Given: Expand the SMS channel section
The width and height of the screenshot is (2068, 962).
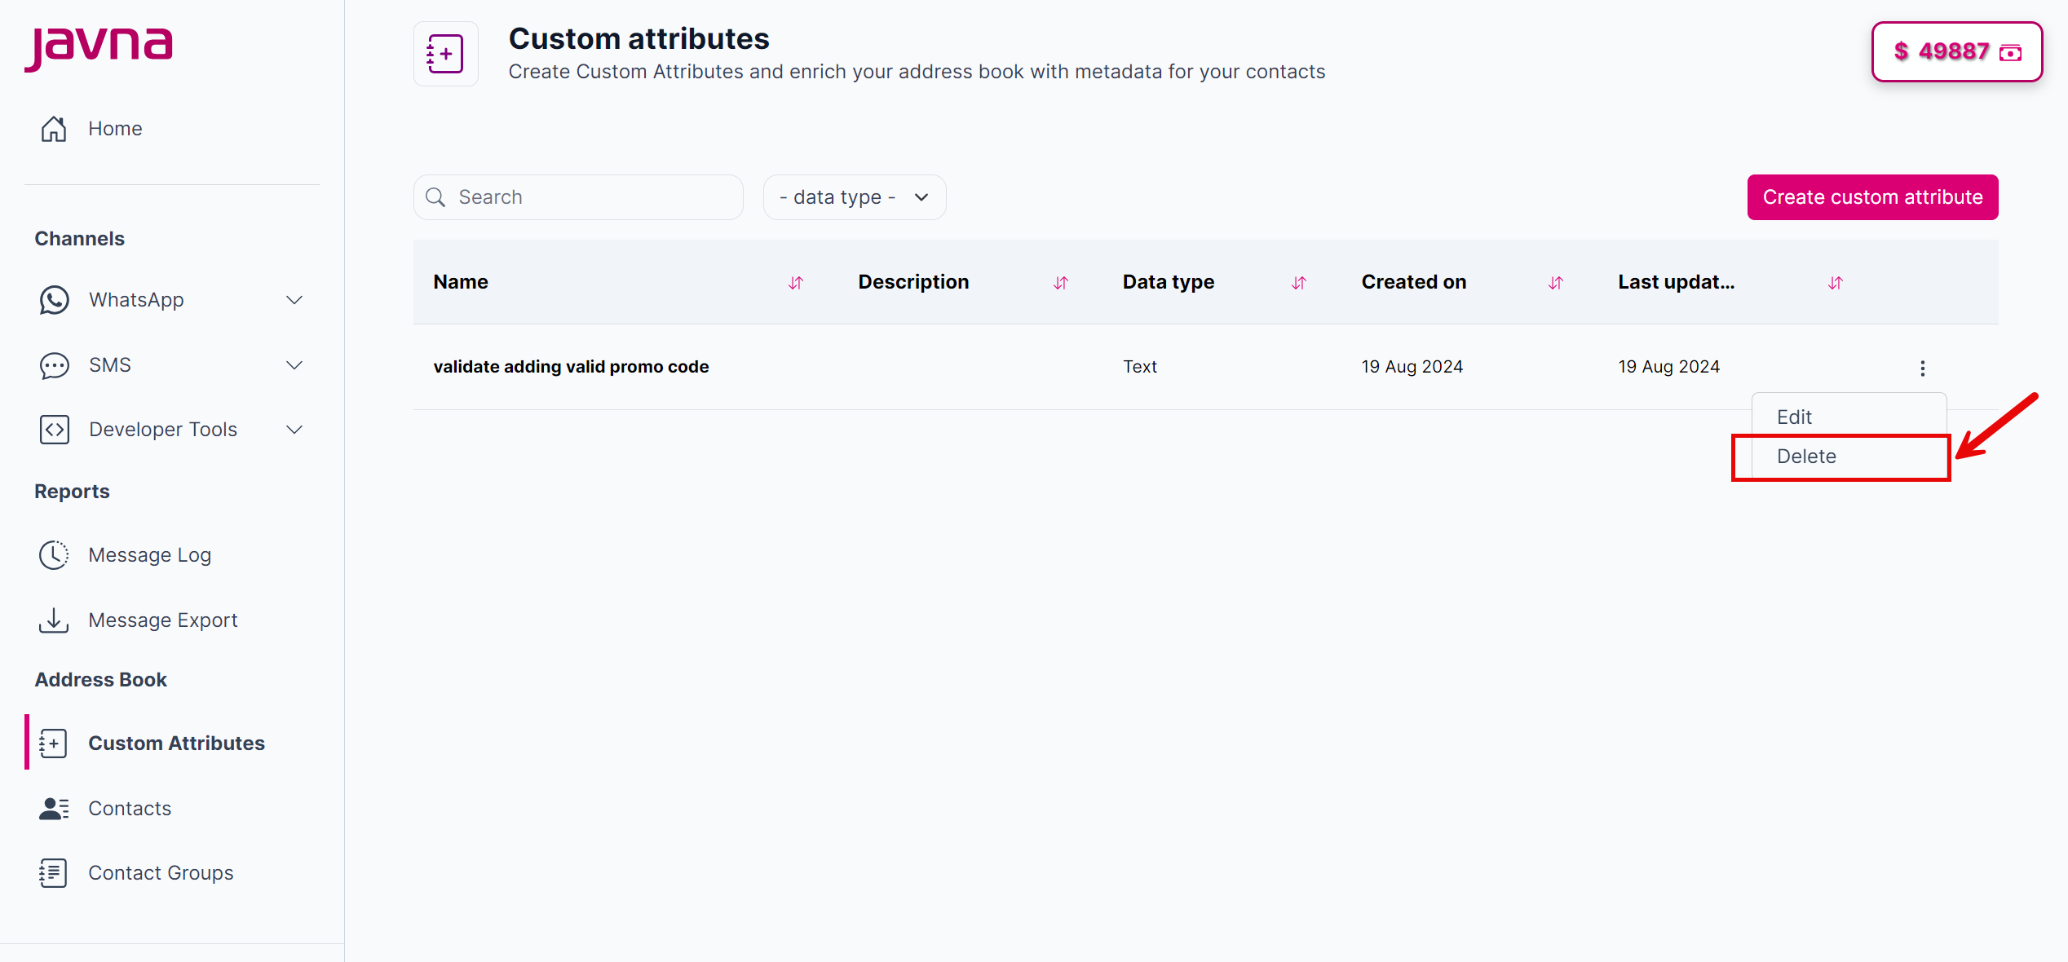Looking at the screenshot, I should tap(294, 365).
